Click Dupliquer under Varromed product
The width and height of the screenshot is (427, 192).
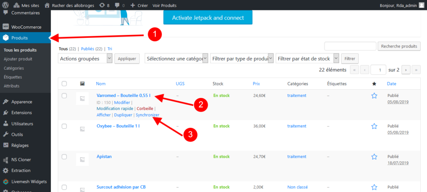(x=123, y=115)
